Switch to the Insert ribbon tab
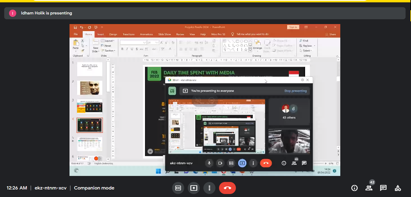 [100, 34]
